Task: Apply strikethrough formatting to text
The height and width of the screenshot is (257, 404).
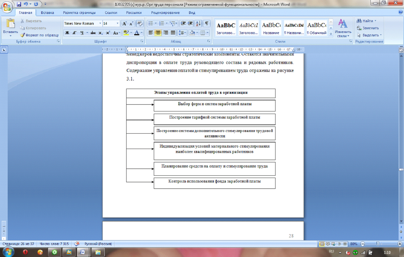Action: tap(93, 33)
